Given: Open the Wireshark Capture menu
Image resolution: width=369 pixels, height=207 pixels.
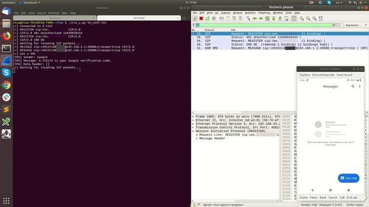Looking at the screenshot, I should click(x=225, y=13).
